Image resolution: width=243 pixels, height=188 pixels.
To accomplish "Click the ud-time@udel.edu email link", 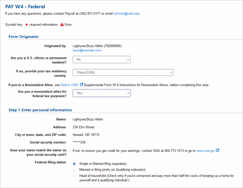I will coord(127,14).
